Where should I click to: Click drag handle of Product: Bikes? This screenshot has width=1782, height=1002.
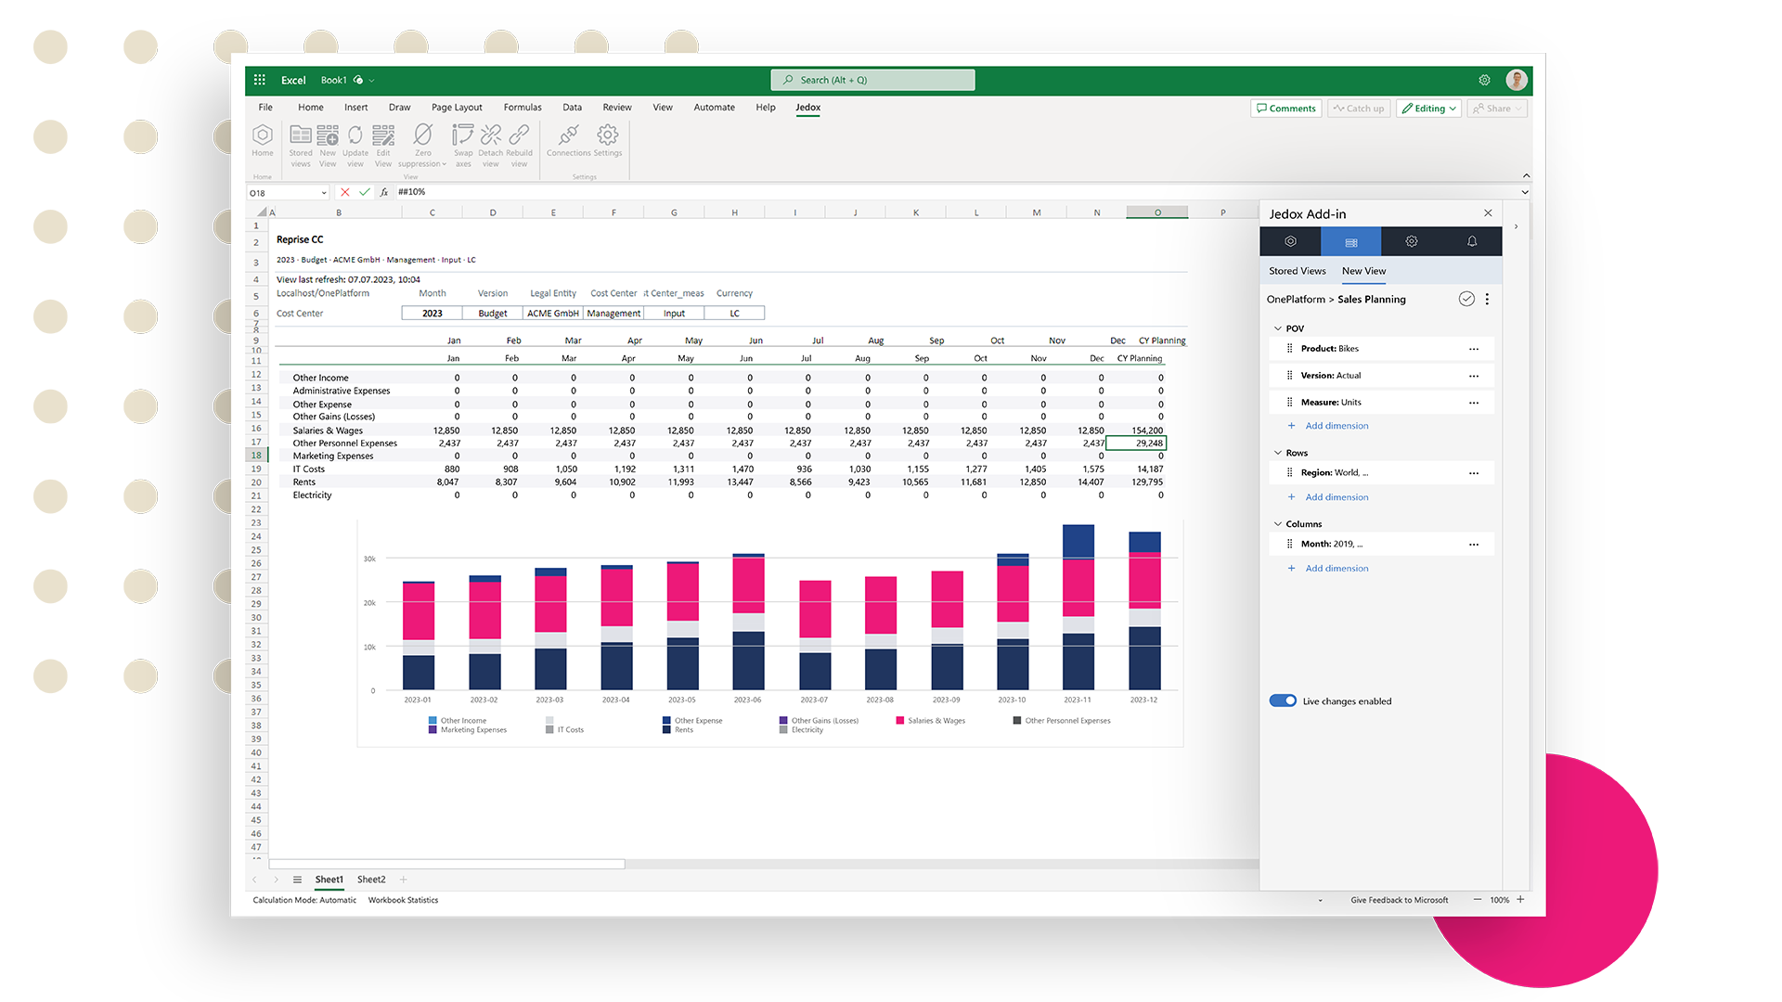pyautogui.click(x=1289, y=349)
